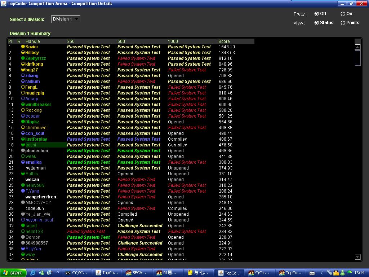The height and width of the screenshot is (277, 369).
Task: Click Zephyrzzz's green rating icon
Action: [x=23, y=58]
